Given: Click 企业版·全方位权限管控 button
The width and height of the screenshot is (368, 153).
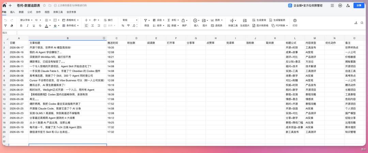Looking at the screenshot, I should pos(305,6).
